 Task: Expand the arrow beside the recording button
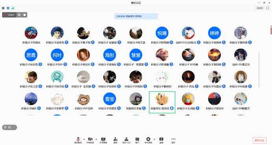pyautogui.click(x=154, y=139)
